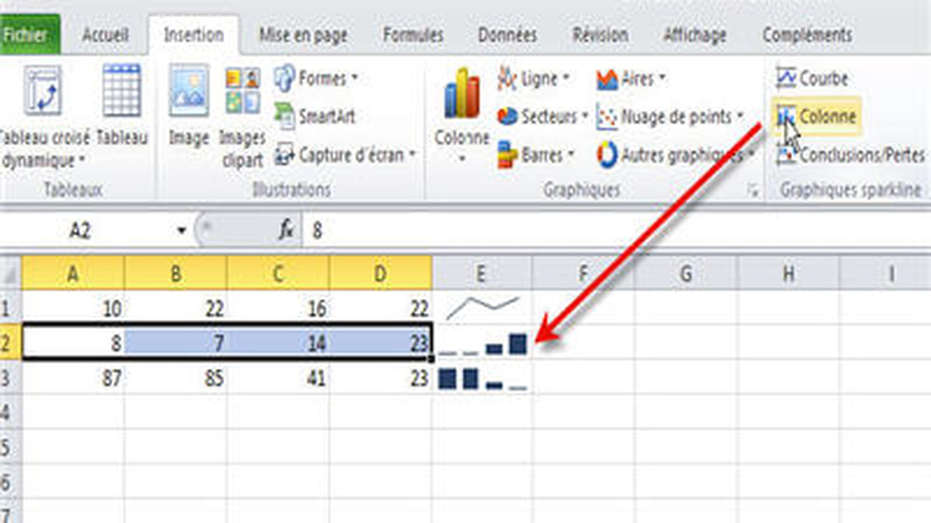Select row 1 header
Image resolution: width=931 pixels, height=523 pixels.
(10, 307)
